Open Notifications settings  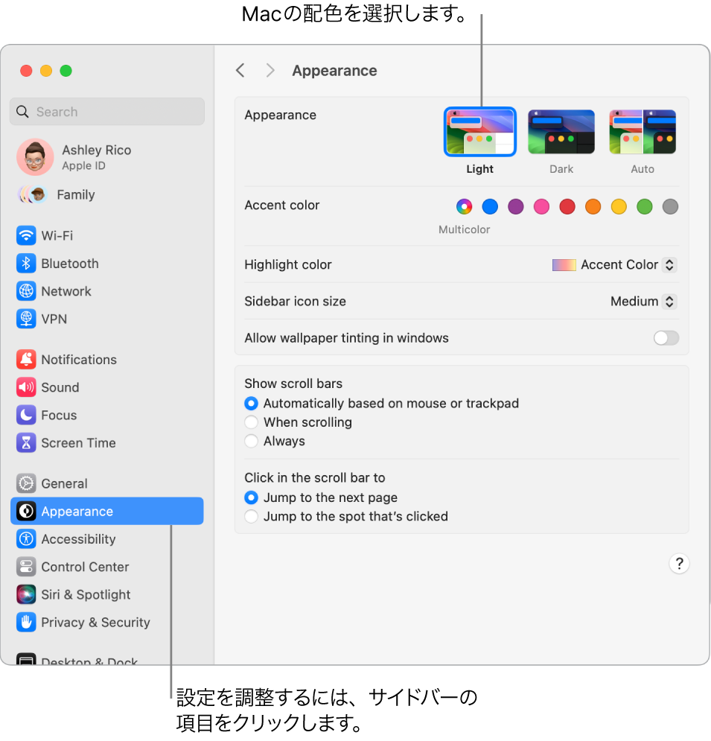click(x=77, y=359)
